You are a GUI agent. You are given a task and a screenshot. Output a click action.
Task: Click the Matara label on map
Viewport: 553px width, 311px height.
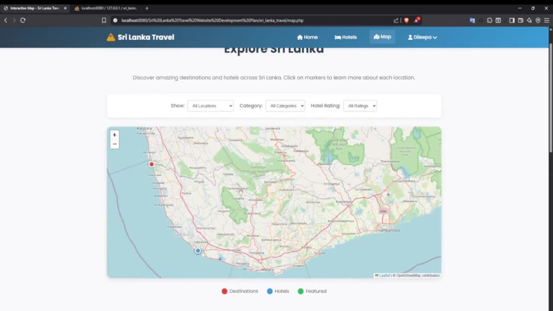pyautogui.click(x=268, y=270)
